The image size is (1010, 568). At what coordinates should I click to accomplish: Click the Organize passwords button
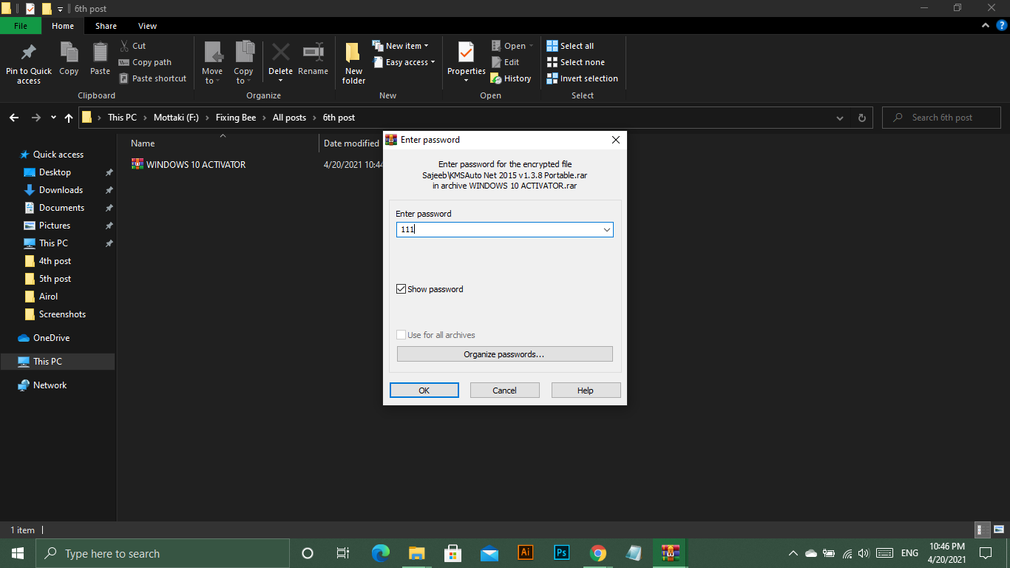pos(504,354)
